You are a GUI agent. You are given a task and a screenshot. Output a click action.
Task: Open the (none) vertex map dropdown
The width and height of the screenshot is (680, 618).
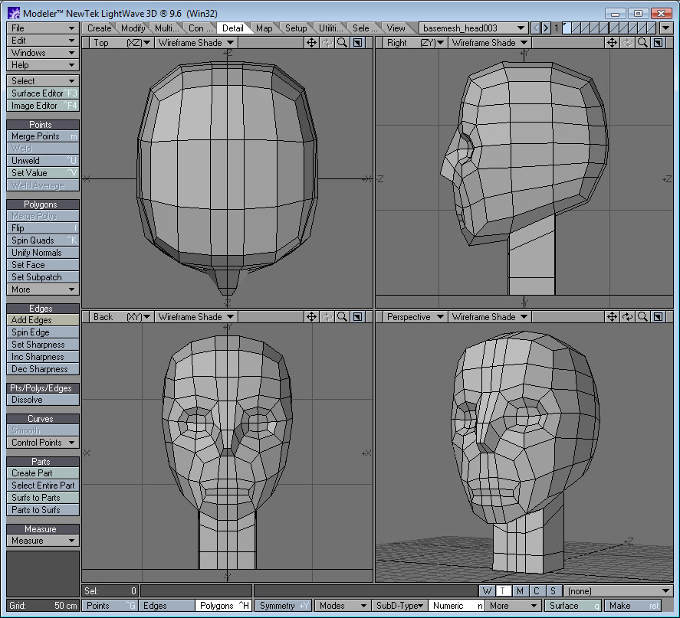tap(619, 590)
